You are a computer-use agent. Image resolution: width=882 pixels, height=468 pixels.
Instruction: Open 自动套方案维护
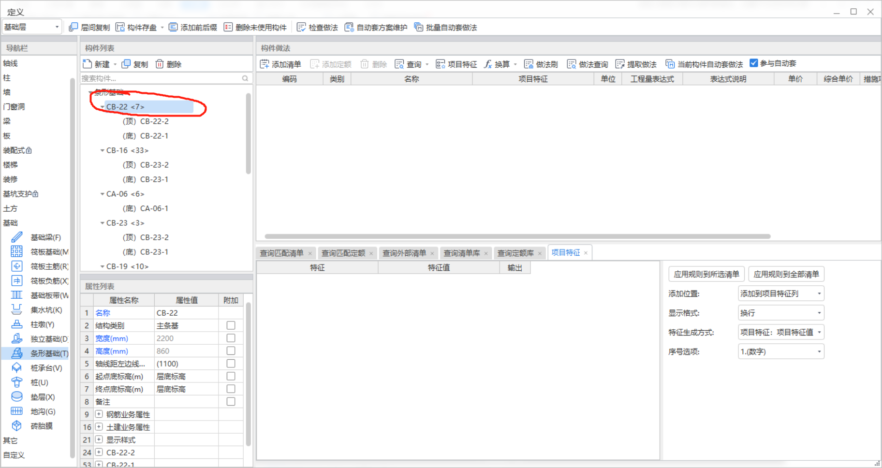tap(376, 27)
